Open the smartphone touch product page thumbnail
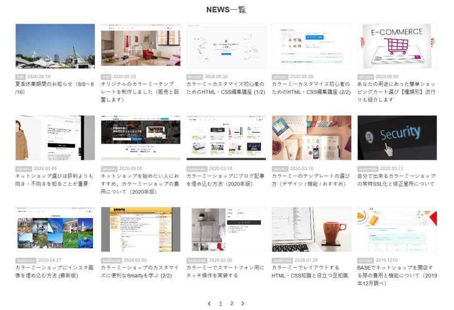 (x=226, y=229)
